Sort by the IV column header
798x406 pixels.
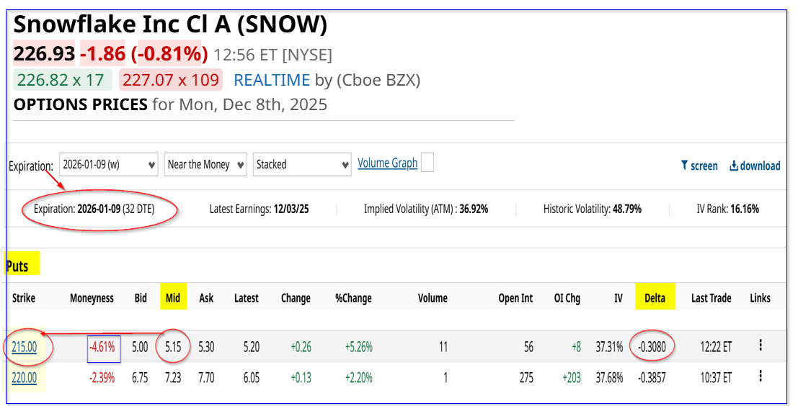pyautogui.click(x=618, y=298)
